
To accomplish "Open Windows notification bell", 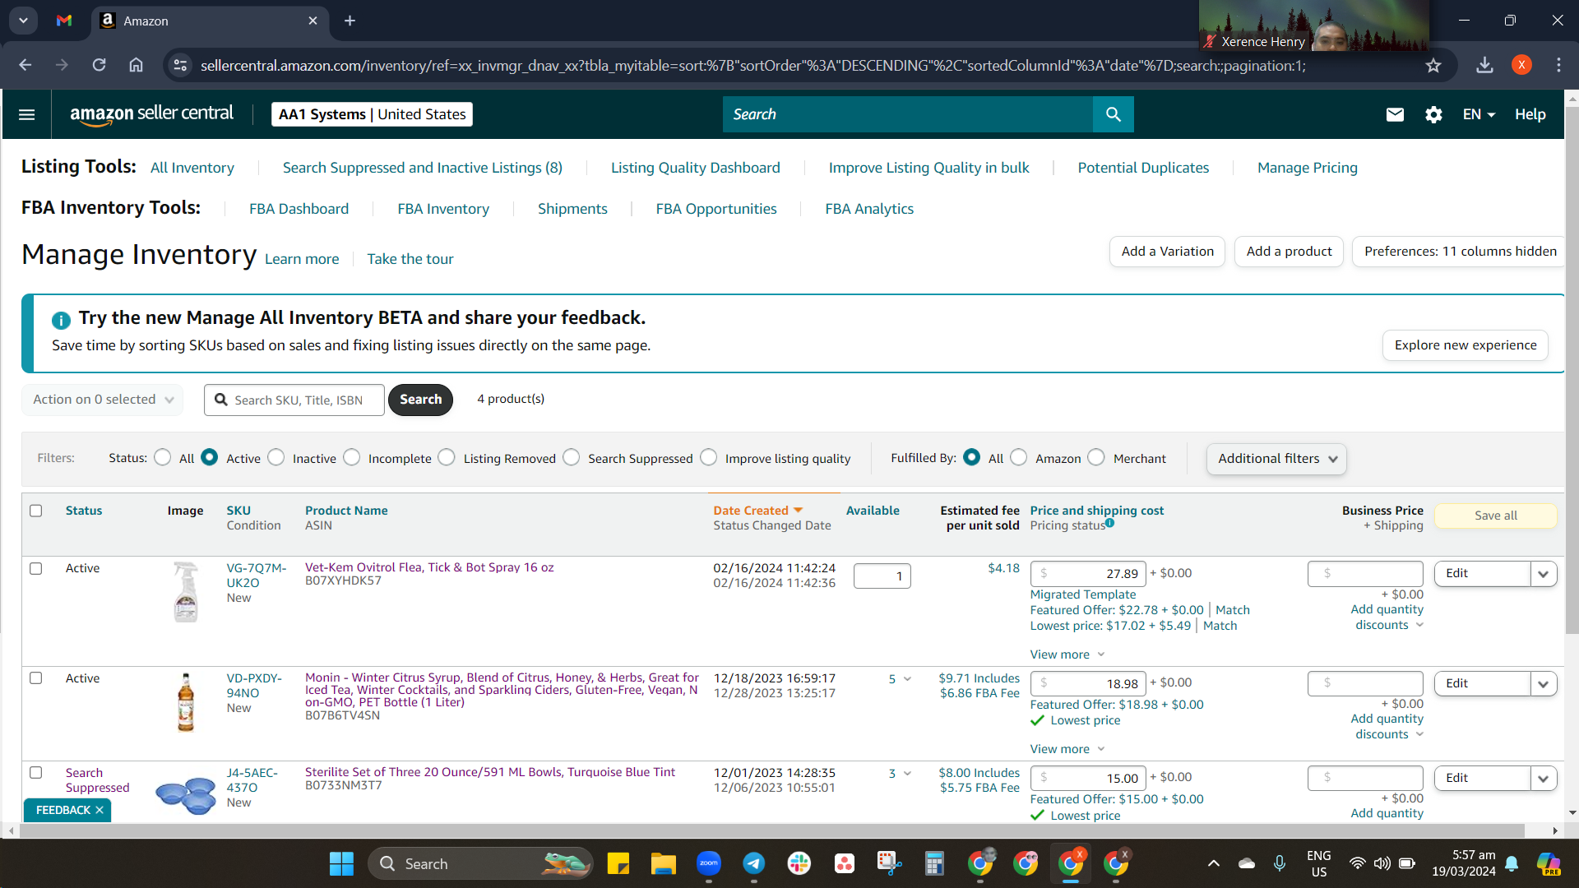I will pyautogui.click(x=1512, y=863).
